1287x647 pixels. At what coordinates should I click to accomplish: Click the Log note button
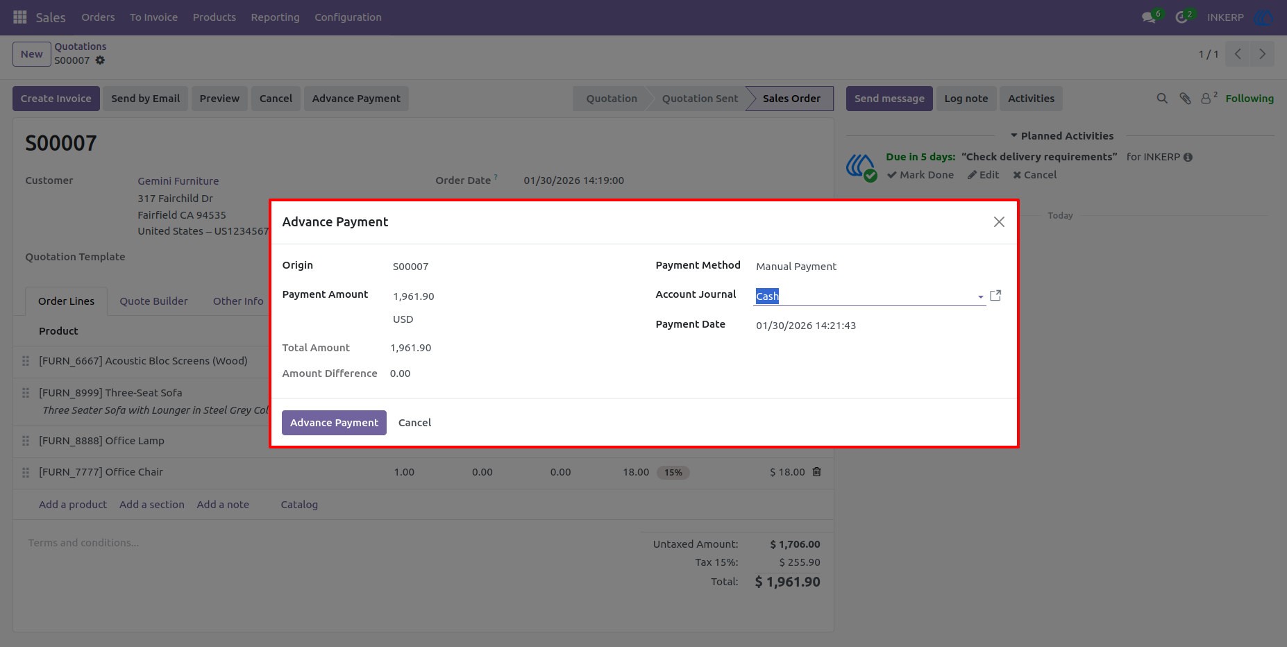pyautogui.click(x=966, y=99)
